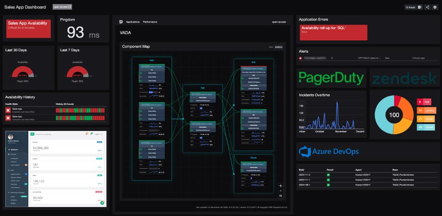Open the Performance menu in embedded panel
The width and height of the screenshot is (442, 216).
pyautogui.click(x=150, y=22)
